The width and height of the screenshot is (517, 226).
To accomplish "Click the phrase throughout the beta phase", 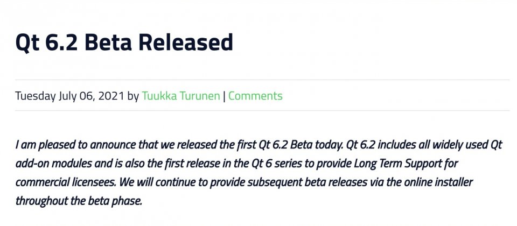I will click(x=79, y=201).
